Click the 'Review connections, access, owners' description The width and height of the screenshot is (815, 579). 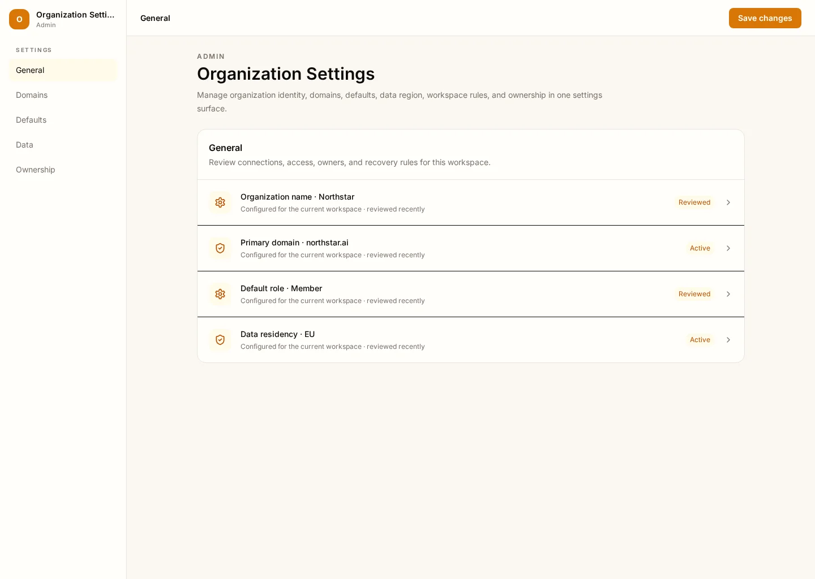point(350,162)
